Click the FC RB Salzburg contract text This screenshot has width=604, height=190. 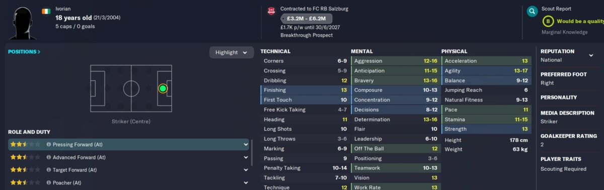click(314, 9)
